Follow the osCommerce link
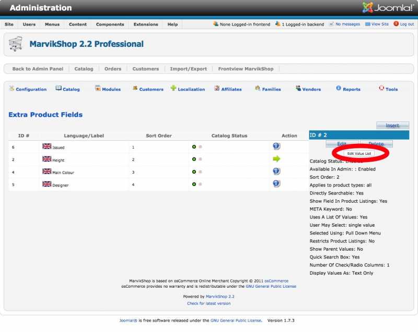 (276, 281)
